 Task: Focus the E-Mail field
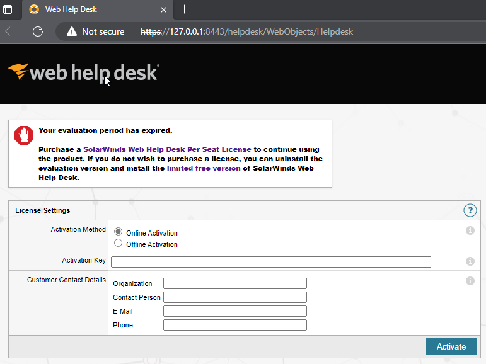235,311
